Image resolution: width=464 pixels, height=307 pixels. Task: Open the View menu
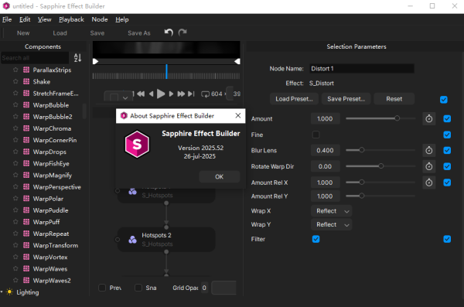[44, 19]
